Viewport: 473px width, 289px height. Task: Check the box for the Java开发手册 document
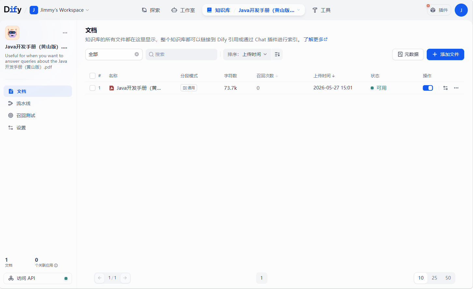pos(93,88)
